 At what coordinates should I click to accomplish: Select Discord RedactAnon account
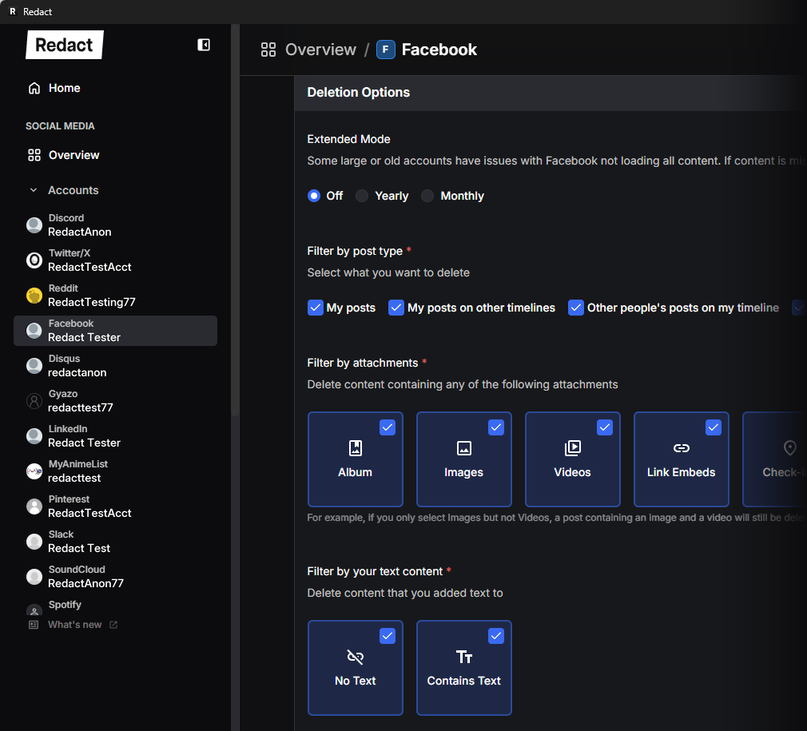click(115, 224)
